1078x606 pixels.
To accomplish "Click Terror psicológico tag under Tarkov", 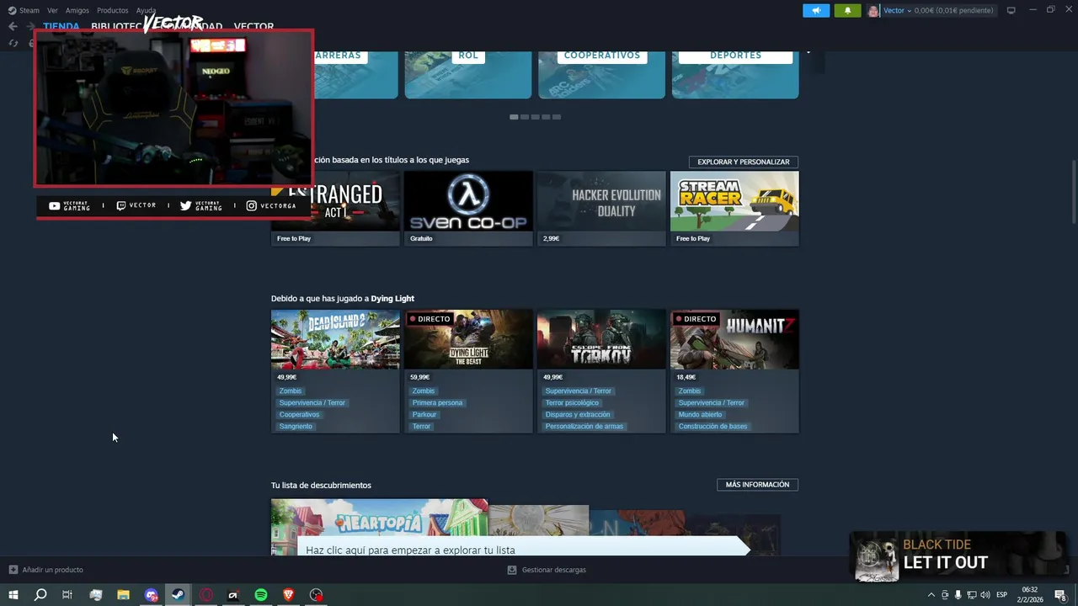I will click(572, 402).
